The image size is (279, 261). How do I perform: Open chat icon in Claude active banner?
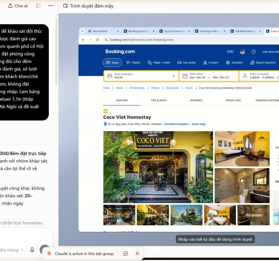click(126, 253)
